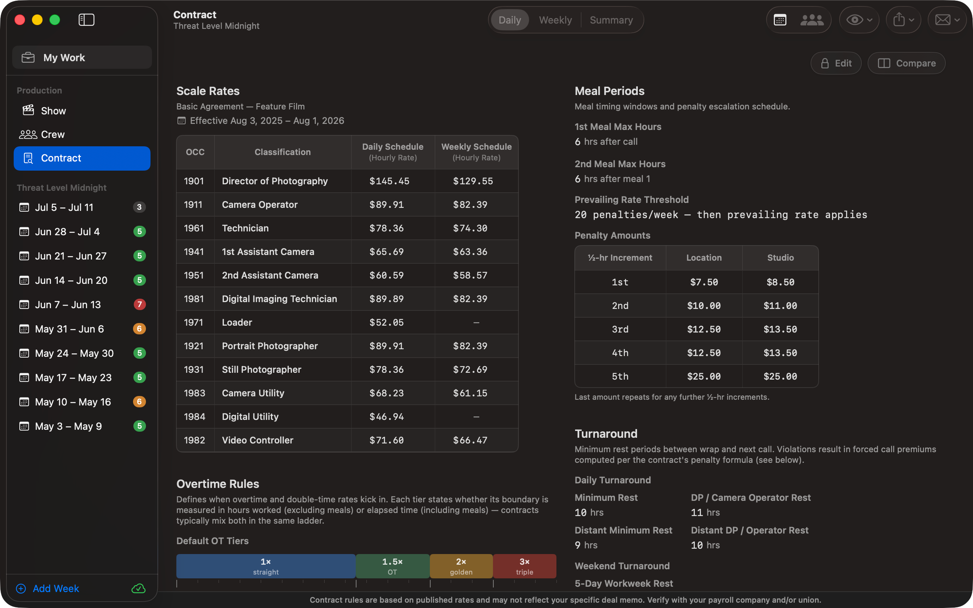Viewport: 973px width, 608px height.
Task: Click the Show clapperboard icon
Action: click(x=28, y=110)
